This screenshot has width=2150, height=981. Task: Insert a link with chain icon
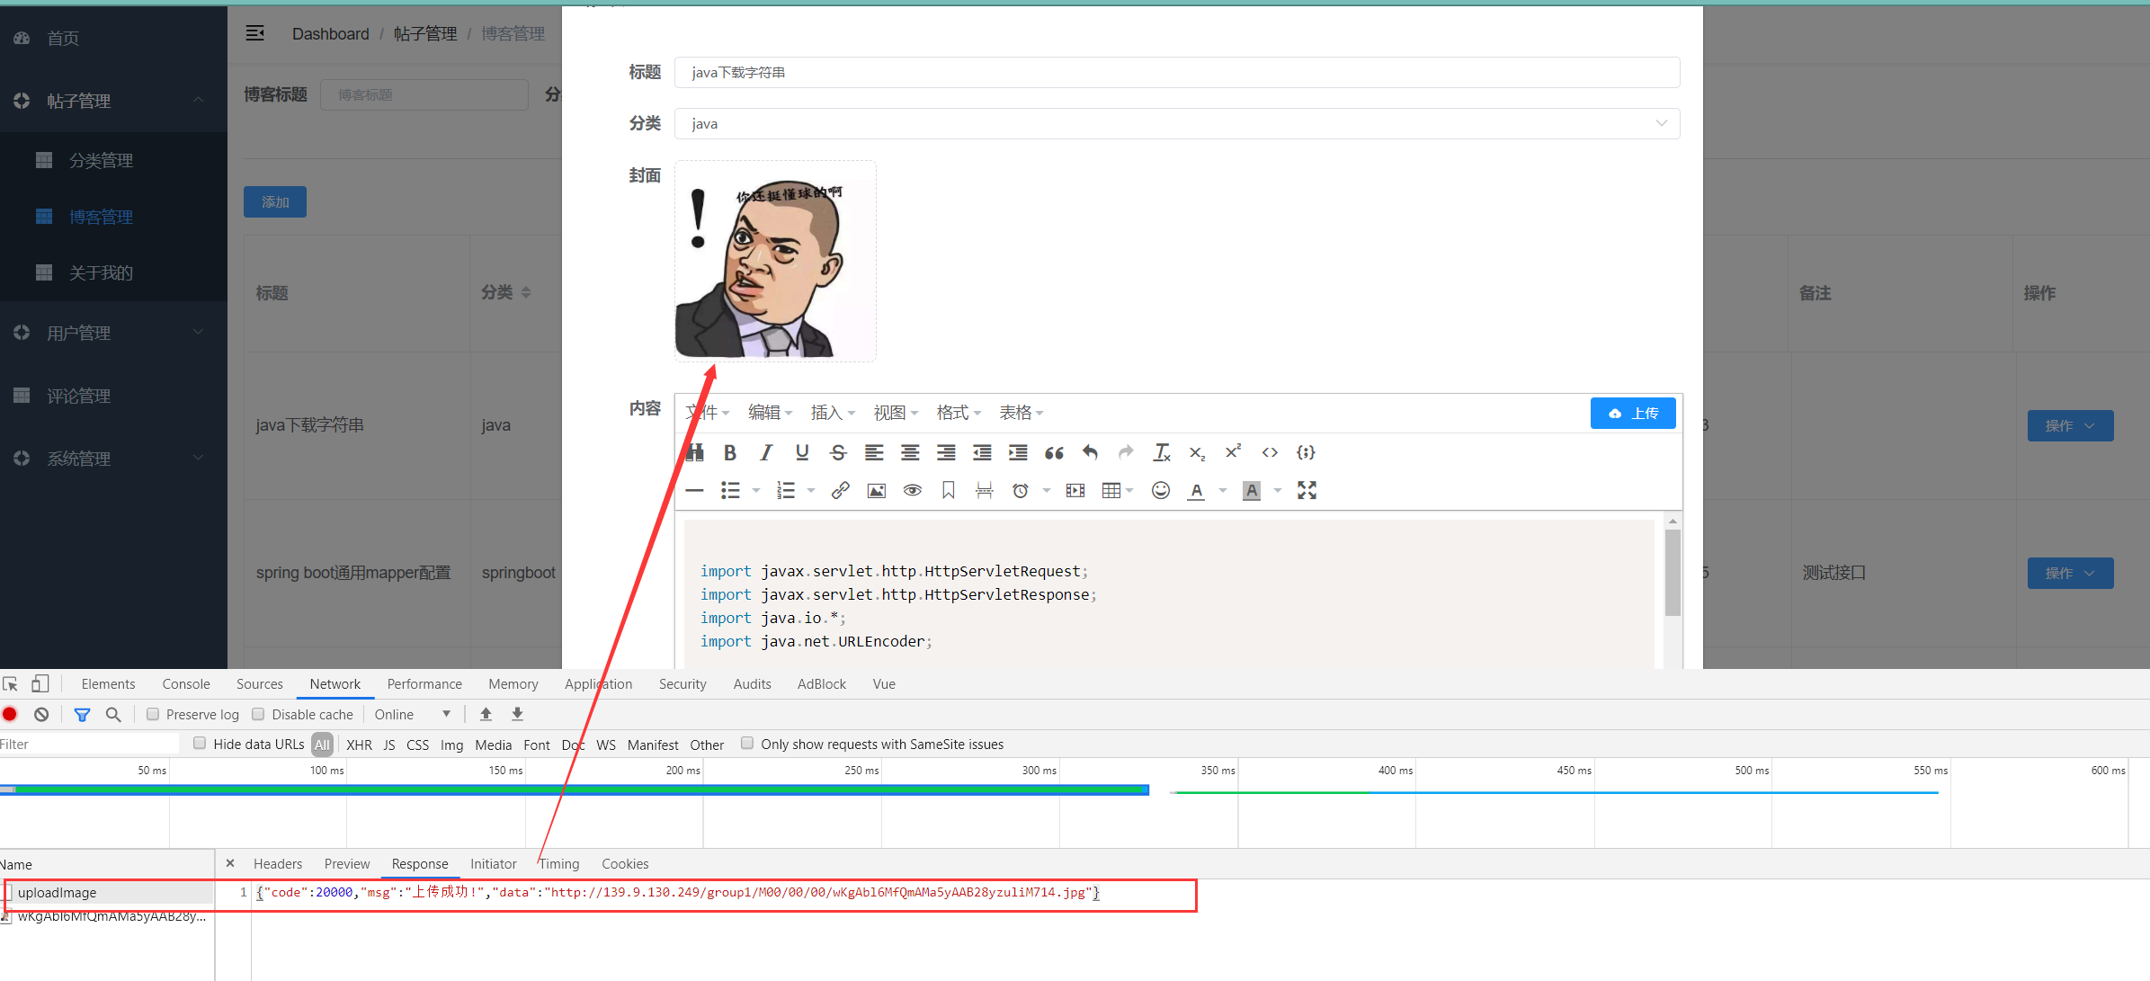840,491
